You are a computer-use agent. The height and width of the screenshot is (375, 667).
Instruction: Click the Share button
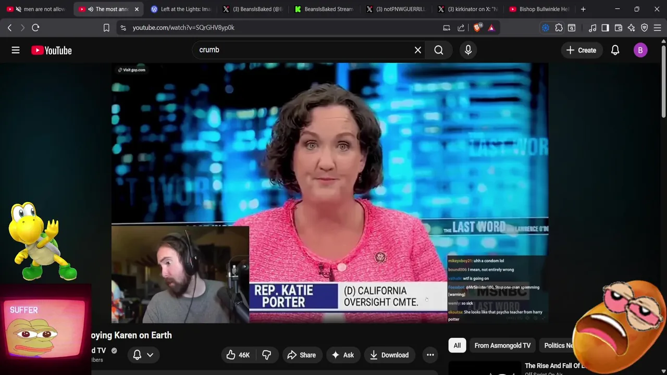pyautogui.click(x=301, y=355)
